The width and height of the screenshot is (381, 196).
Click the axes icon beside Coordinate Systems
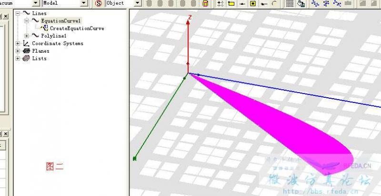pos(26,43)
